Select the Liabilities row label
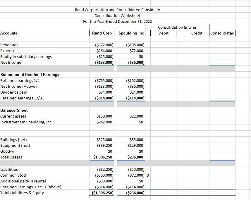Viewport: 251px width, 200px height. 9,169
